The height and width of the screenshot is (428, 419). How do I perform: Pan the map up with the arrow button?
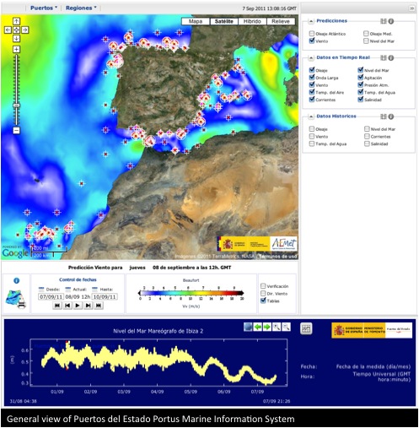(16, 21)
